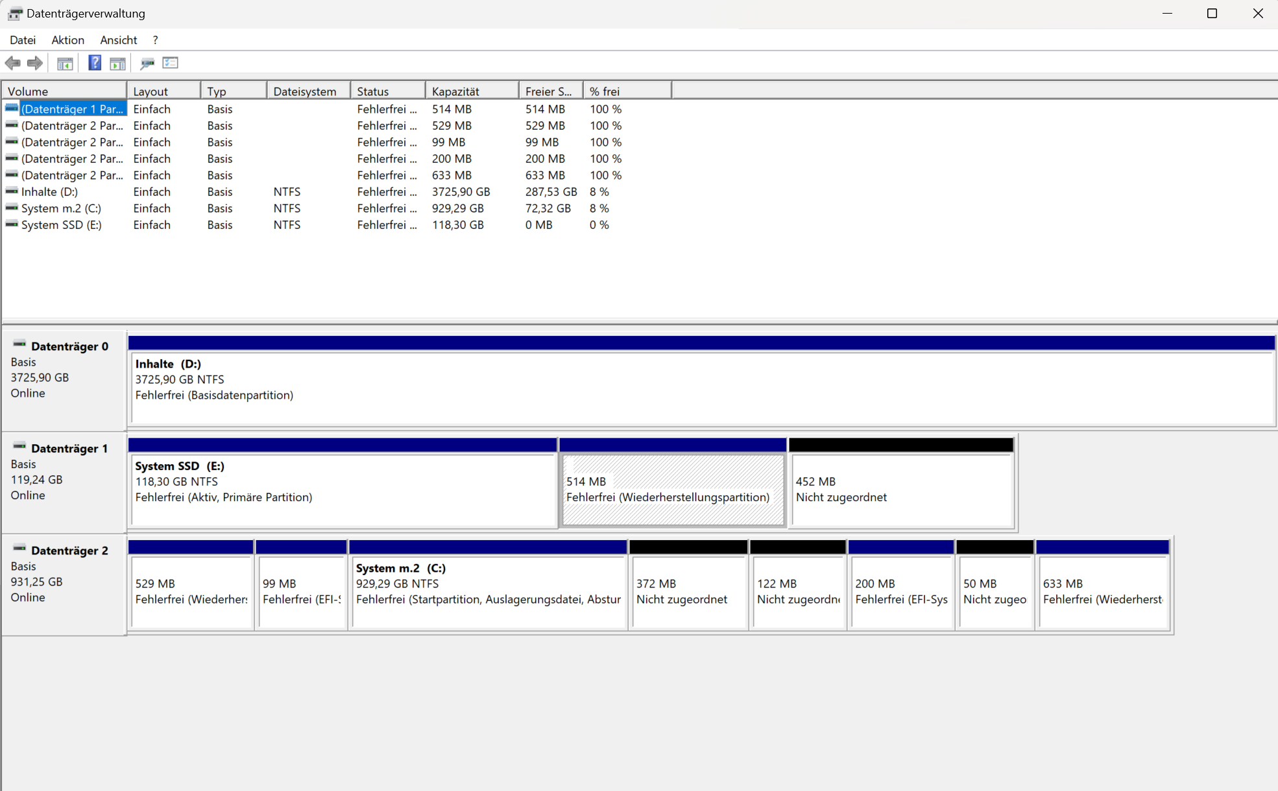The height and width of the screenshot is (791, 1278).
Task: Select System SSD (E:) volume row
Action: point(61,225)
